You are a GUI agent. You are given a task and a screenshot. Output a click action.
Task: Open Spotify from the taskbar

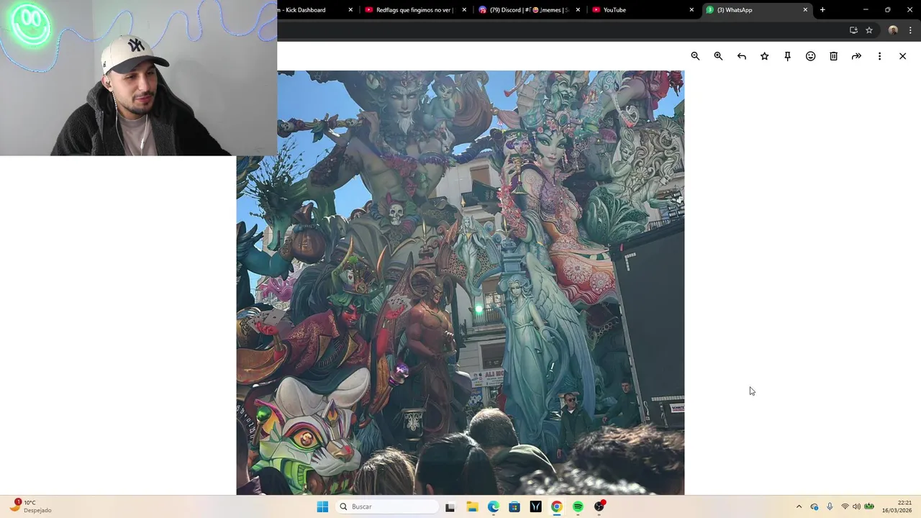pos(578,506)
